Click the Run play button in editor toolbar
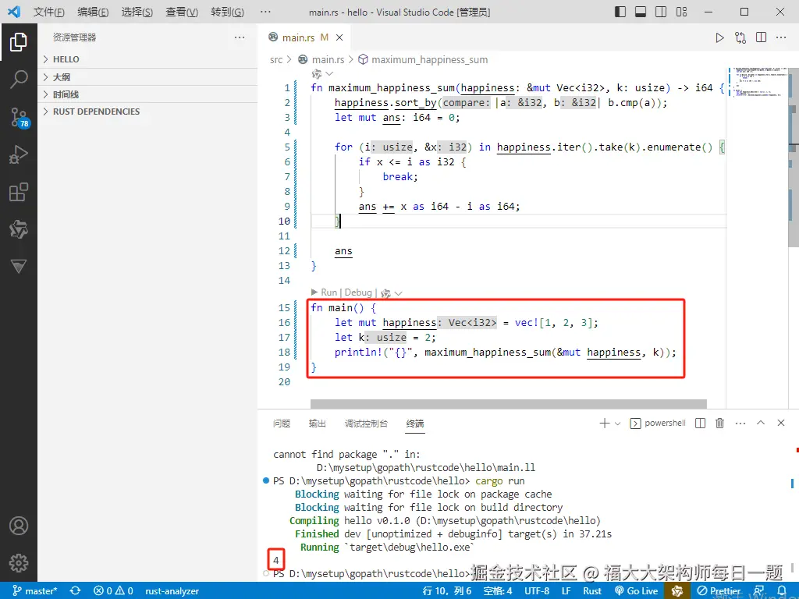The image size is (799, 599). coord(719,37)
